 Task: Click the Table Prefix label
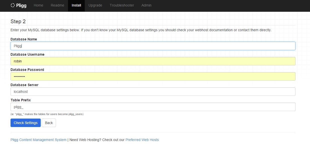pos(20,100)
